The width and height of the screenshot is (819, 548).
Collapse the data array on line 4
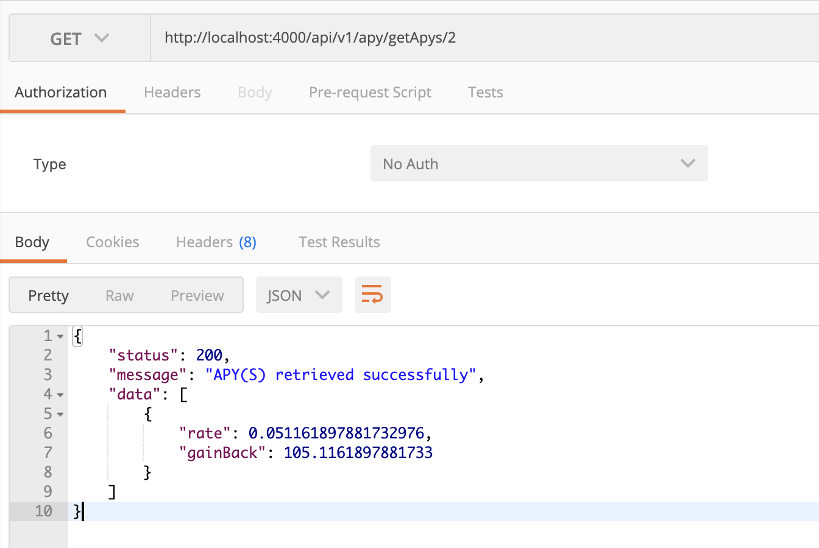click(60, 394)
